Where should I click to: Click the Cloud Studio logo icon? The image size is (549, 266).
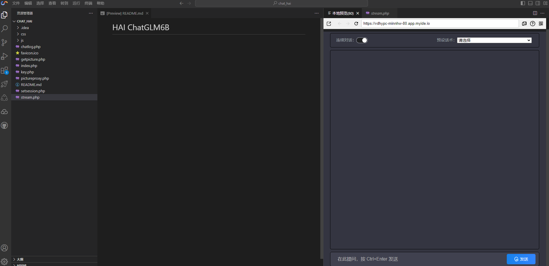coord(4,3)
